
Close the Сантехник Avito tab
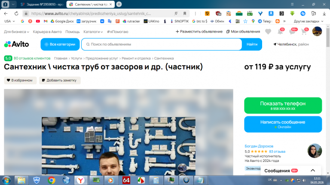(x=111, y=4)
